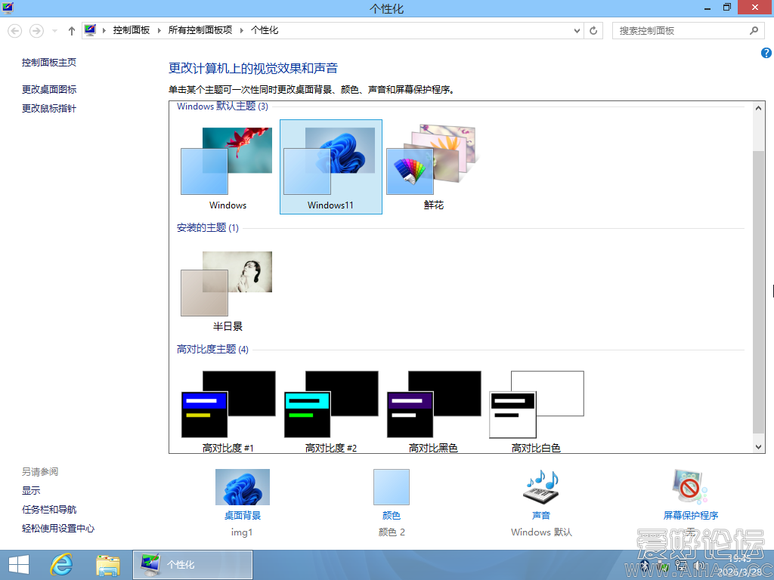Select the 控制面板 breadcrumb
This screenshot has width=774, height=580.
point(132,30)
